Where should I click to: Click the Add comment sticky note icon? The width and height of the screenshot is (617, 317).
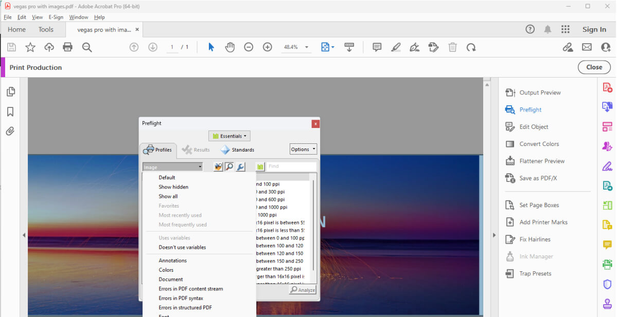[377, 47]
